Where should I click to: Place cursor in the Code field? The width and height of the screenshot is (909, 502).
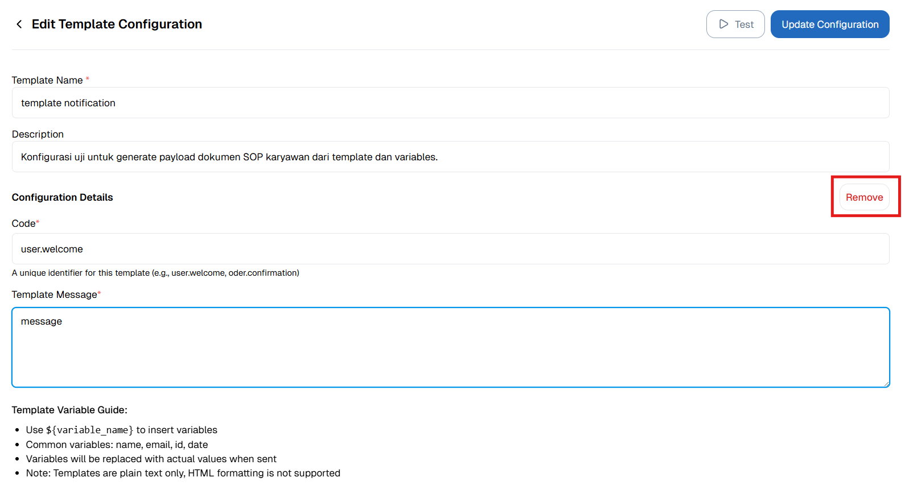pos(228,248)
